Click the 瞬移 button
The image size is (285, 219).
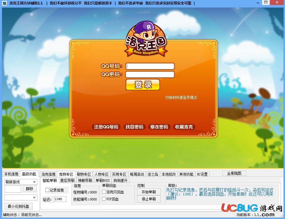[x=30, y=189]
